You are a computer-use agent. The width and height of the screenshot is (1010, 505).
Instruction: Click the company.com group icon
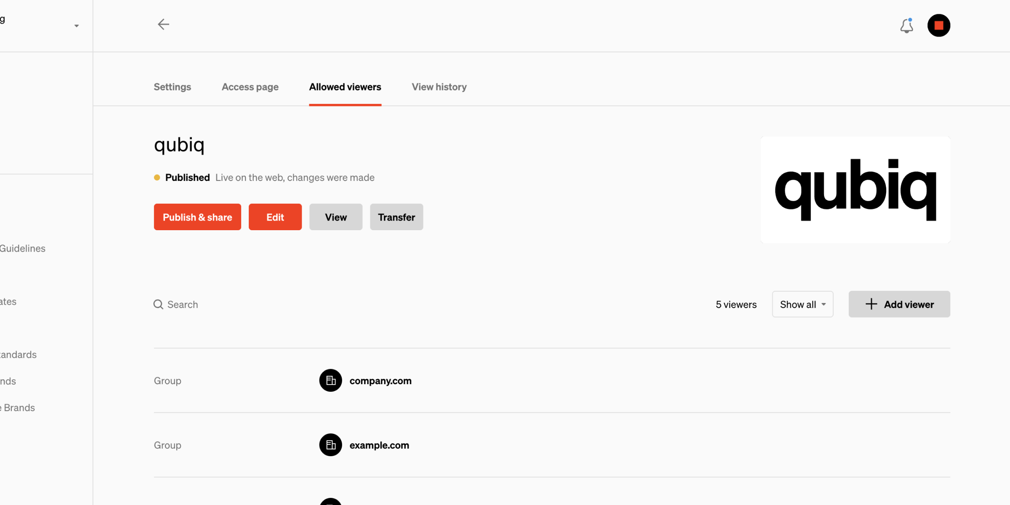coord(331,380)
